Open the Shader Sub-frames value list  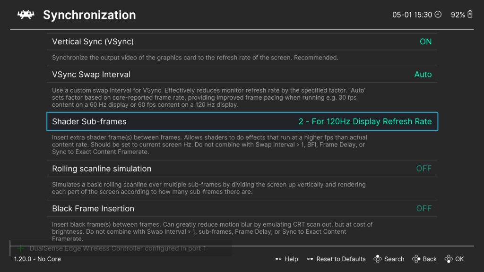(x=365, y=121)
